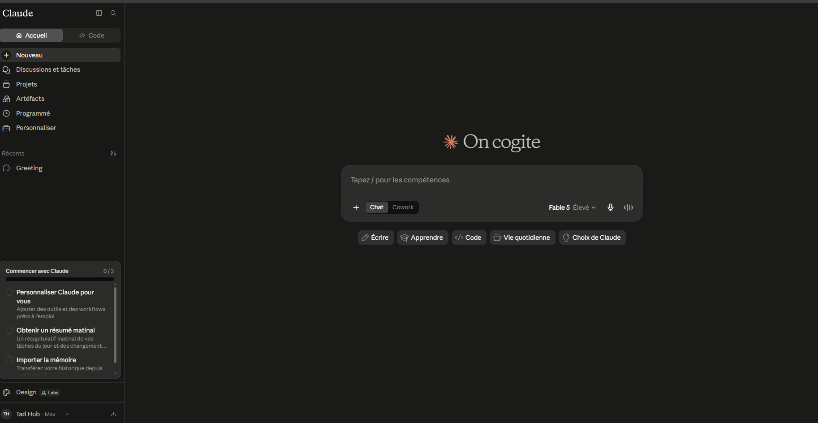Focus the message input field

coord(491,180)
